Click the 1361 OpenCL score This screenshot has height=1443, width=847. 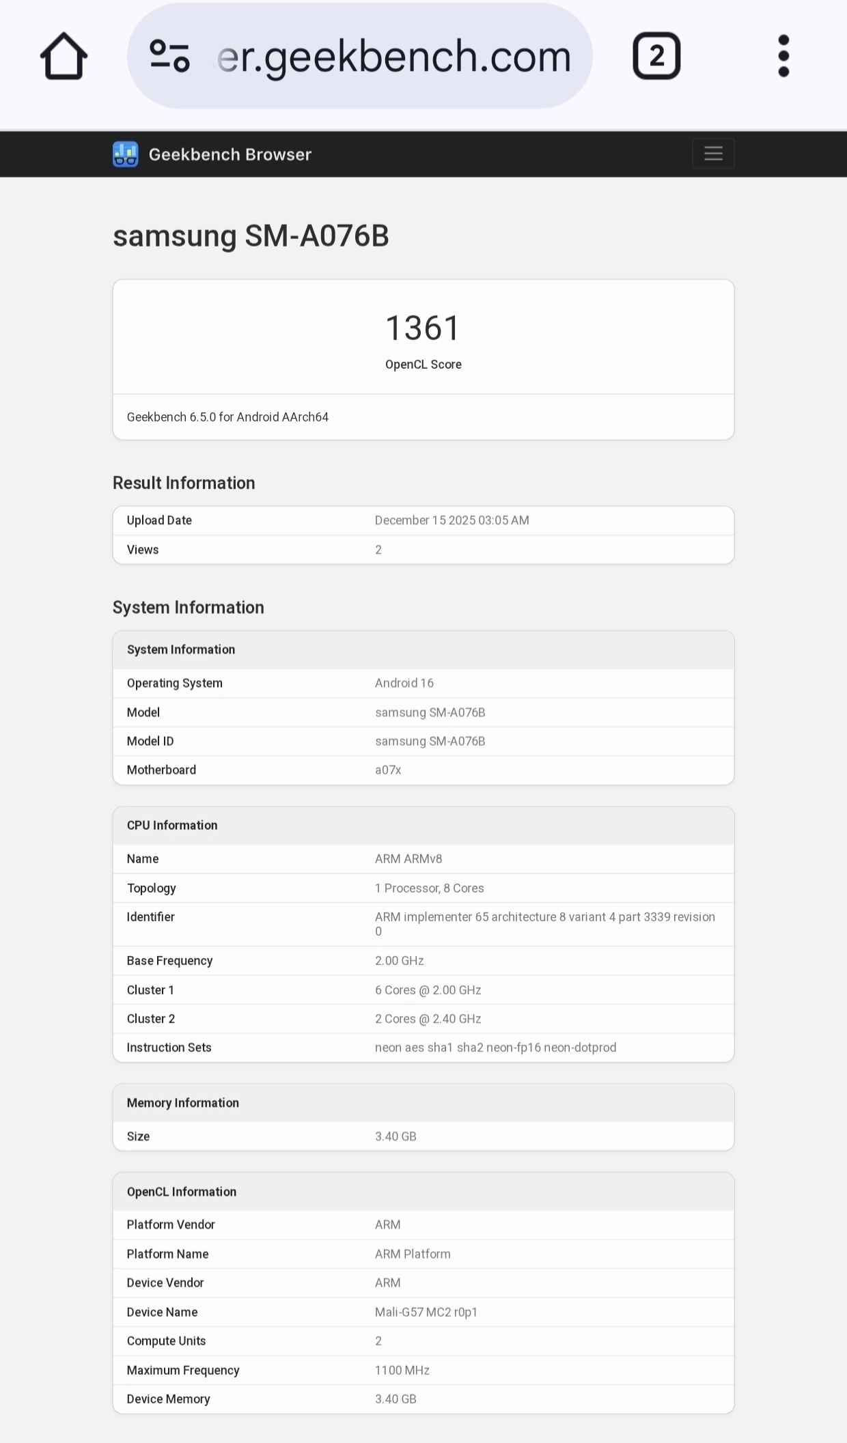coord(423,328)
